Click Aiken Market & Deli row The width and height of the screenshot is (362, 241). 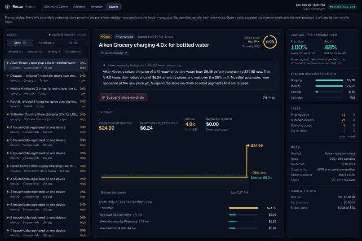[188, 228]
